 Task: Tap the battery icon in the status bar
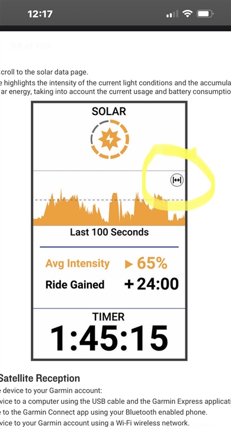[x=205, y=14]
